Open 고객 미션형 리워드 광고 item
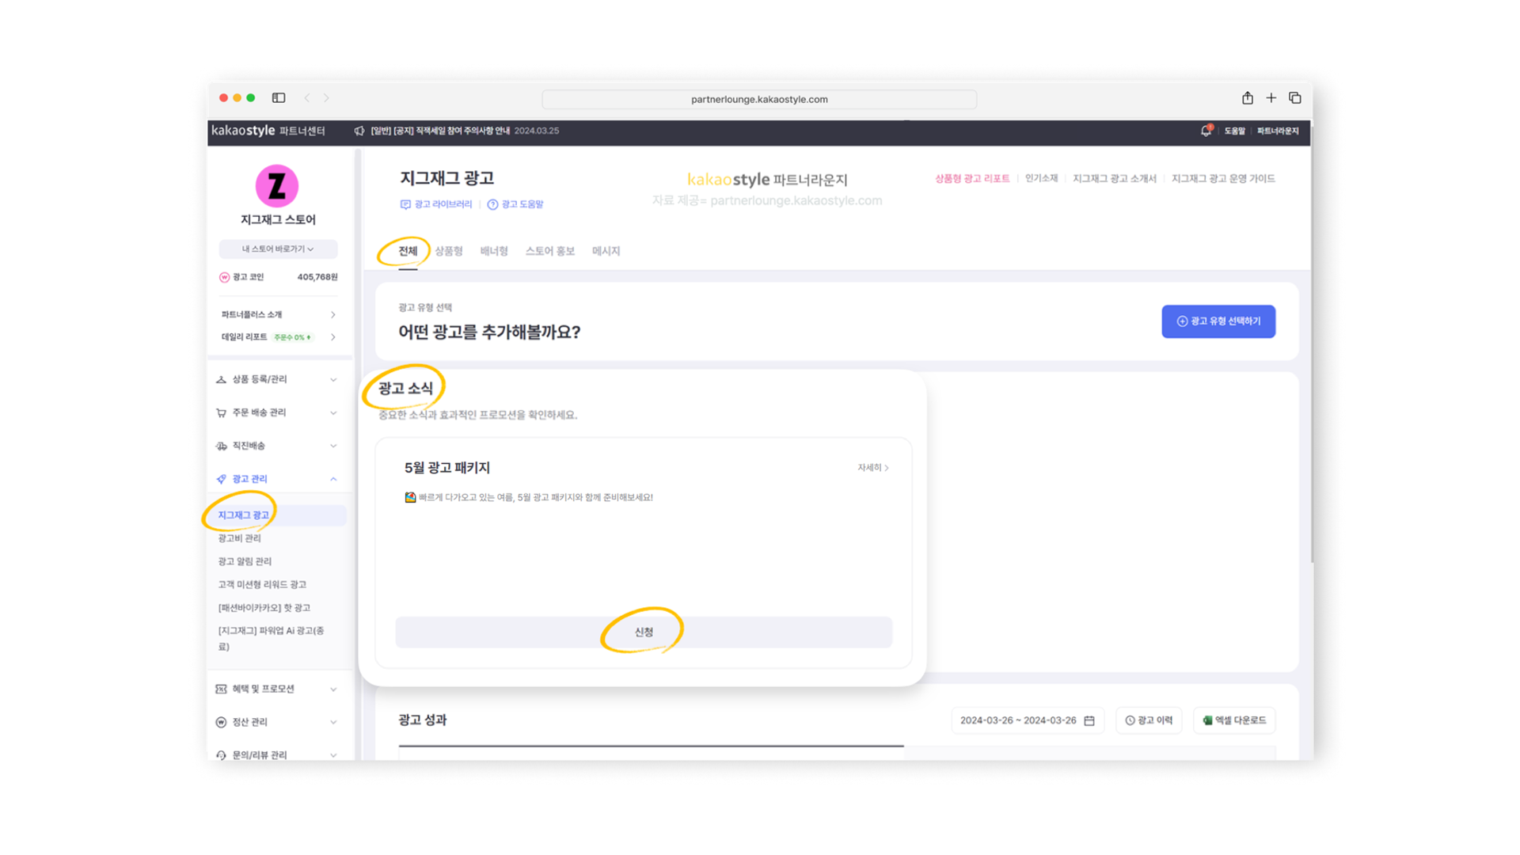Viewport: 1520px width, 855px height. 262,584
